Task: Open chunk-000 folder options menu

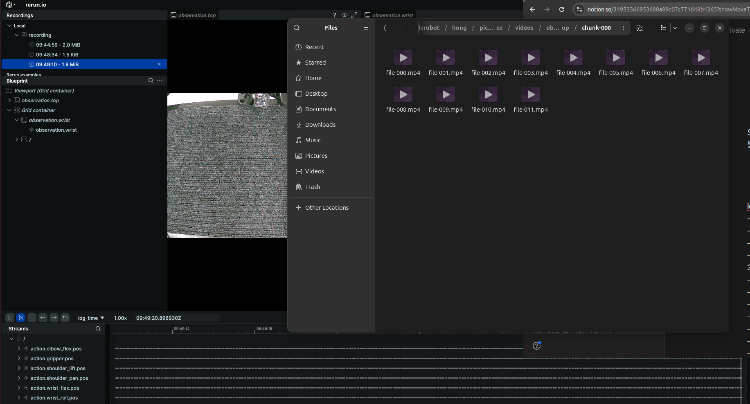Action: (x=623, y=28)
